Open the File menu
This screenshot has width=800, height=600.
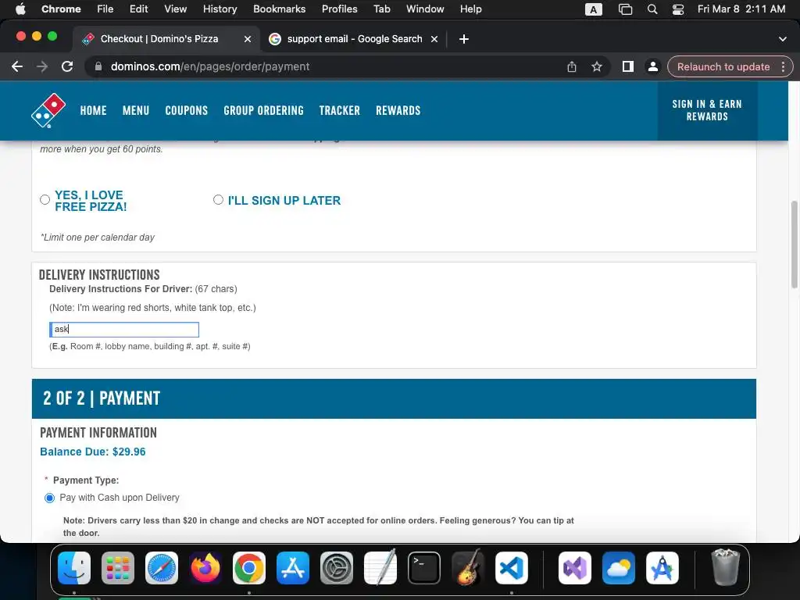105,9
